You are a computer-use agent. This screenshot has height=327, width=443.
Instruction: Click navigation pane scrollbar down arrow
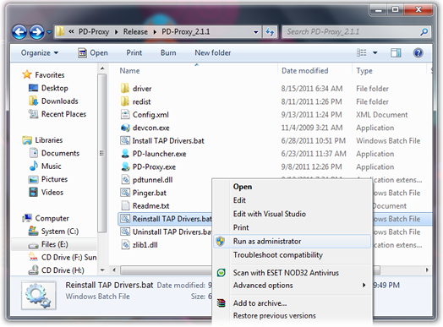(x=102, y=270)
